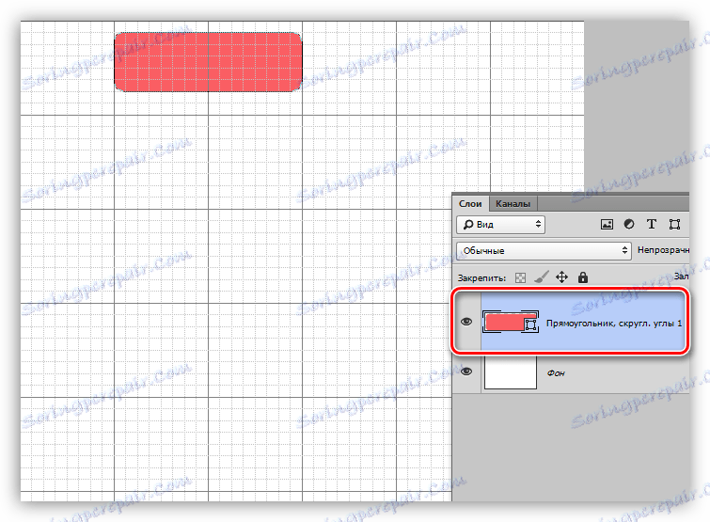Filter layers by pixel layer icon
The height and width of the screenshot is (522, 710).
[607, 224]
